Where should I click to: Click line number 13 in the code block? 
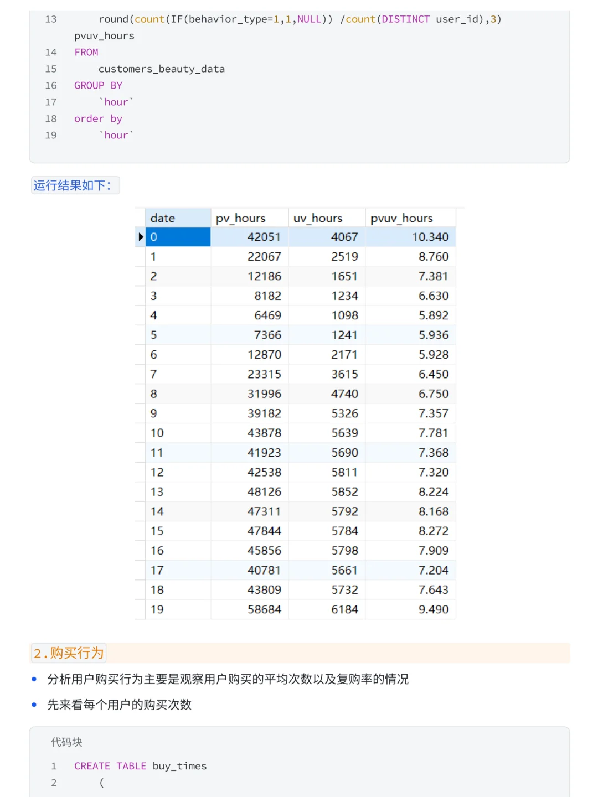click(51, 19)
